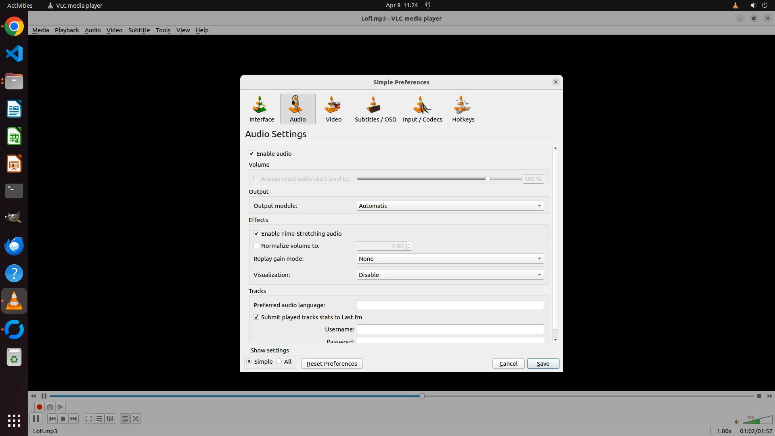Viewport: 775px width, 436px height.
Task: Enable Normalize volume to checkbox
Action: point(256,245)
